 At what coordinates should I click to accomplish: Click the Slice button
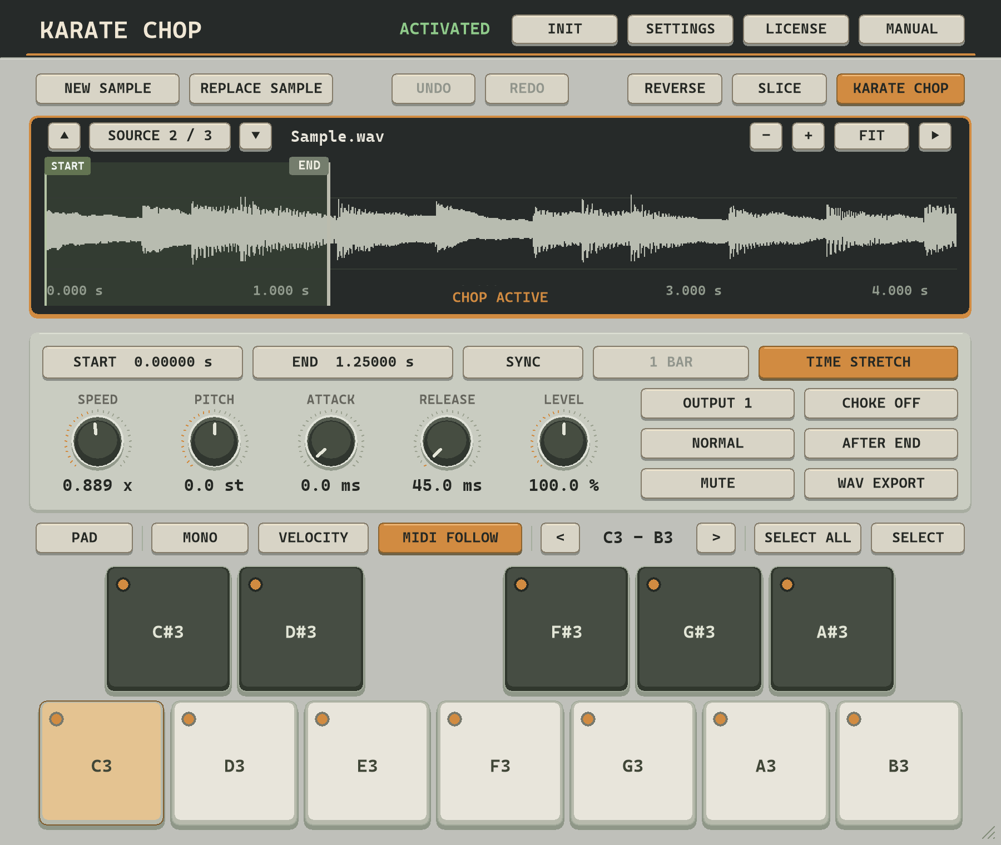[x=779, y=88]
